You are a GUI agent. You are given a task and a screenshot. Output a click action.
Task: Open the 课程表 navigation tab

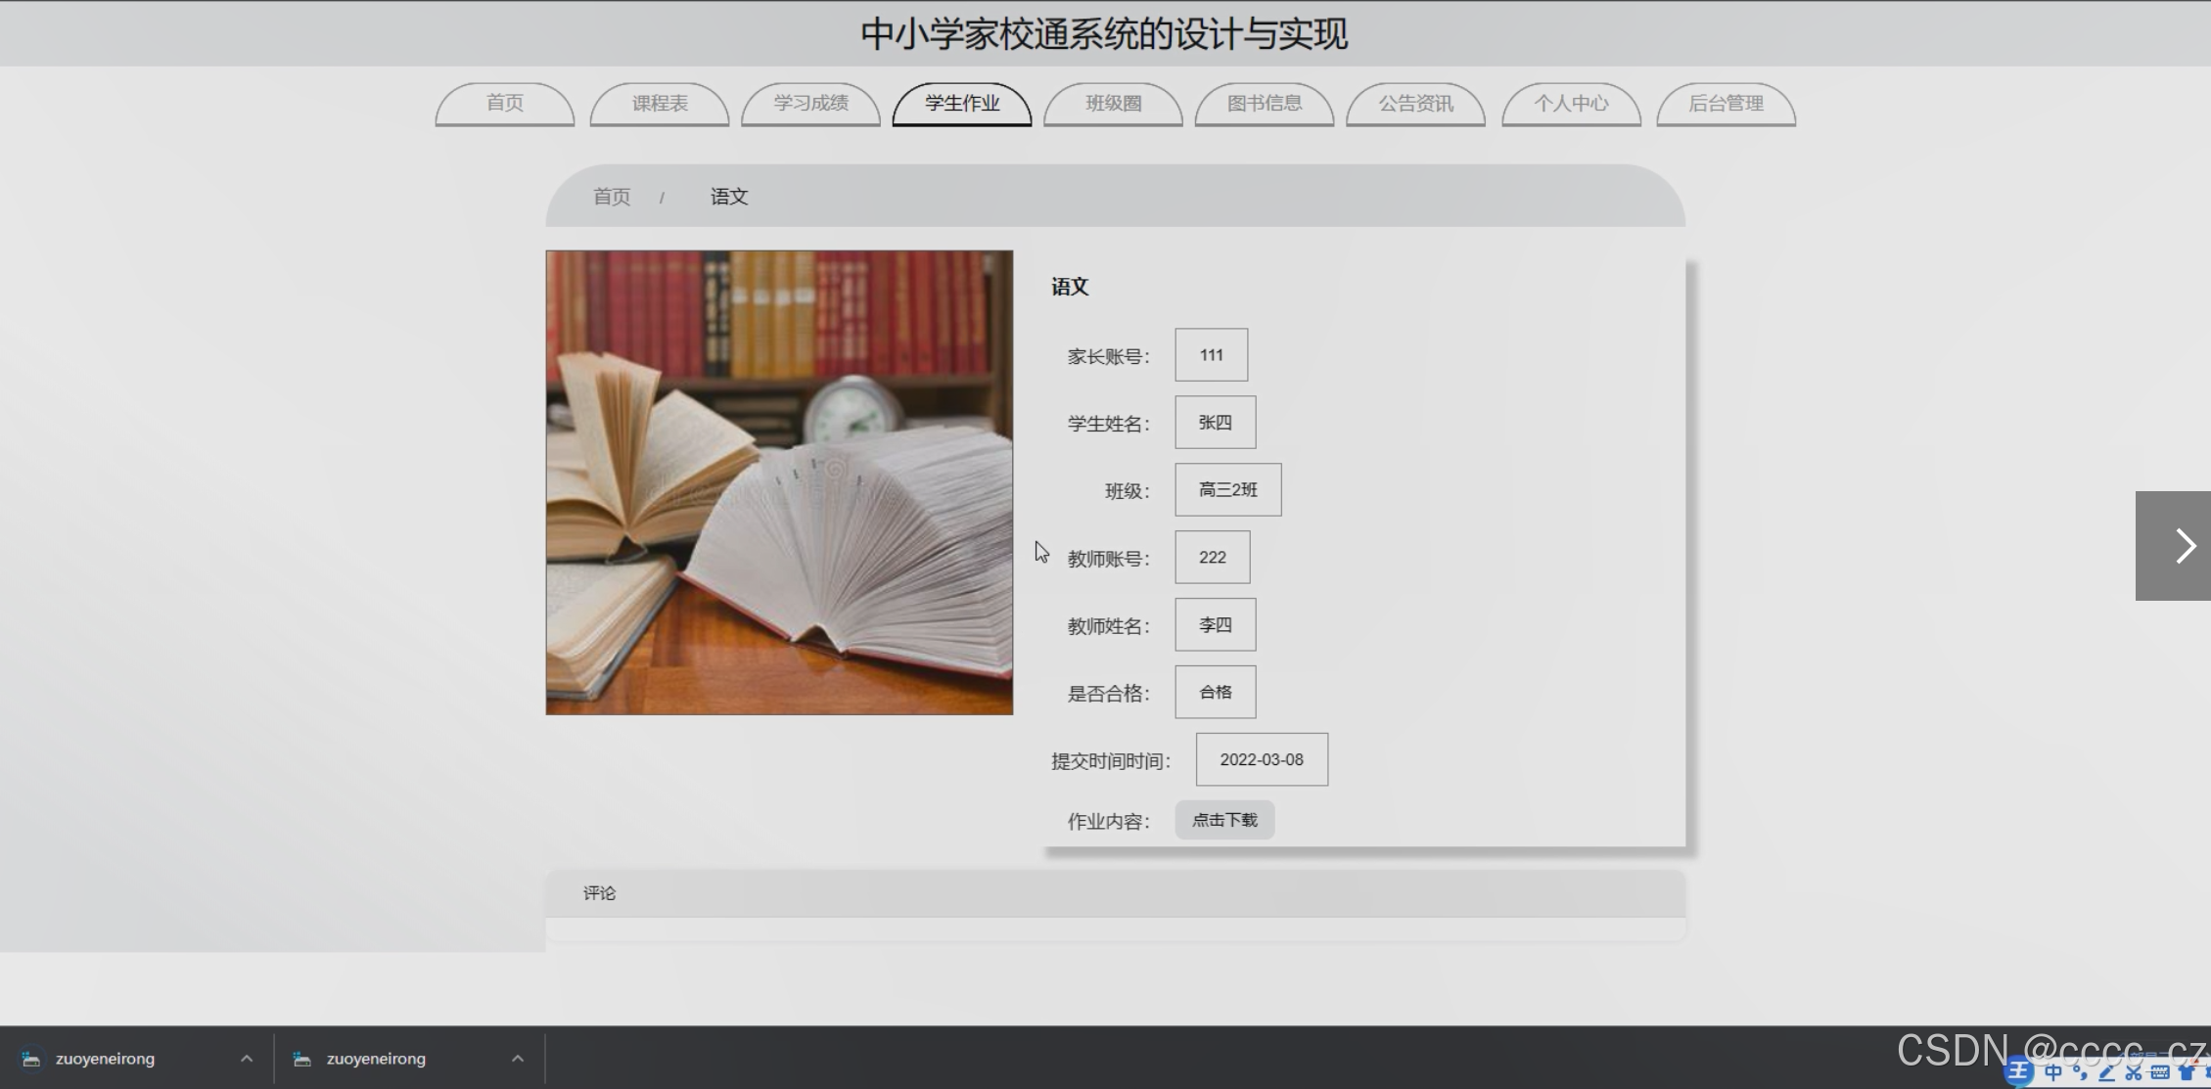660,104
